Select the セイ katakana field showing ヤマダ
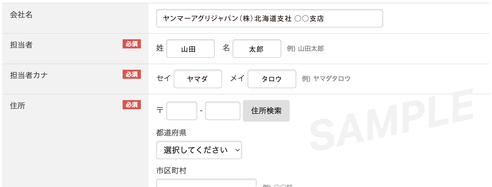The width and height of the screenshot is (492, 187). [198, 79]
